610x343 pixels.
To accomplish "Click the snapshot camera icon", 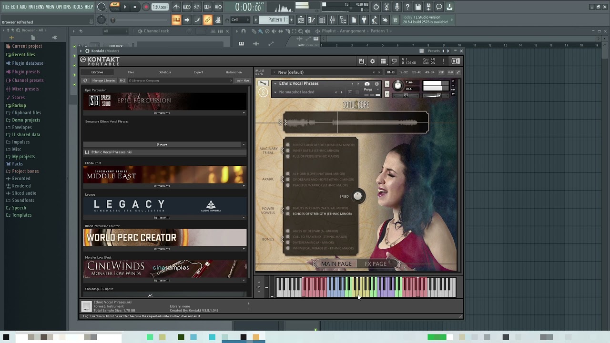I will pyautogui.click(x=367, y=83).
